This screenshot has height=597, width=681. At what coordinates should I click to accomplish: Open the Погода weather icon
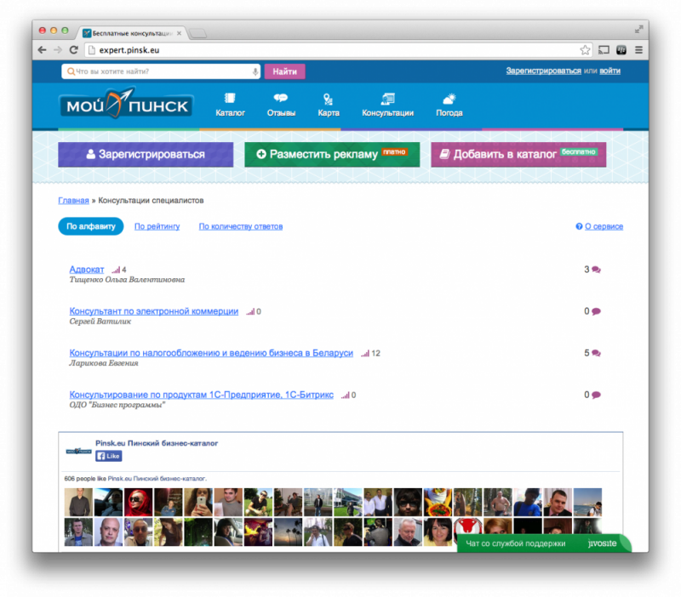coord(449,99)
